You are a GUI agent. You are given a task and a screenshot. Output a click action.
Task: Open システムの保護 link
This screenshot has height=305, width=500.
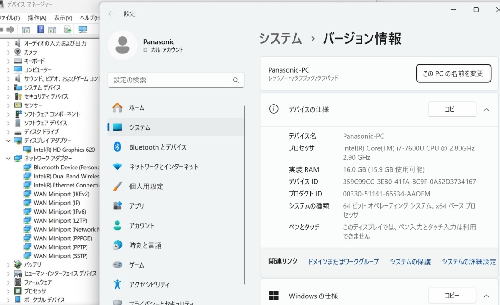(x=410, y=262)
